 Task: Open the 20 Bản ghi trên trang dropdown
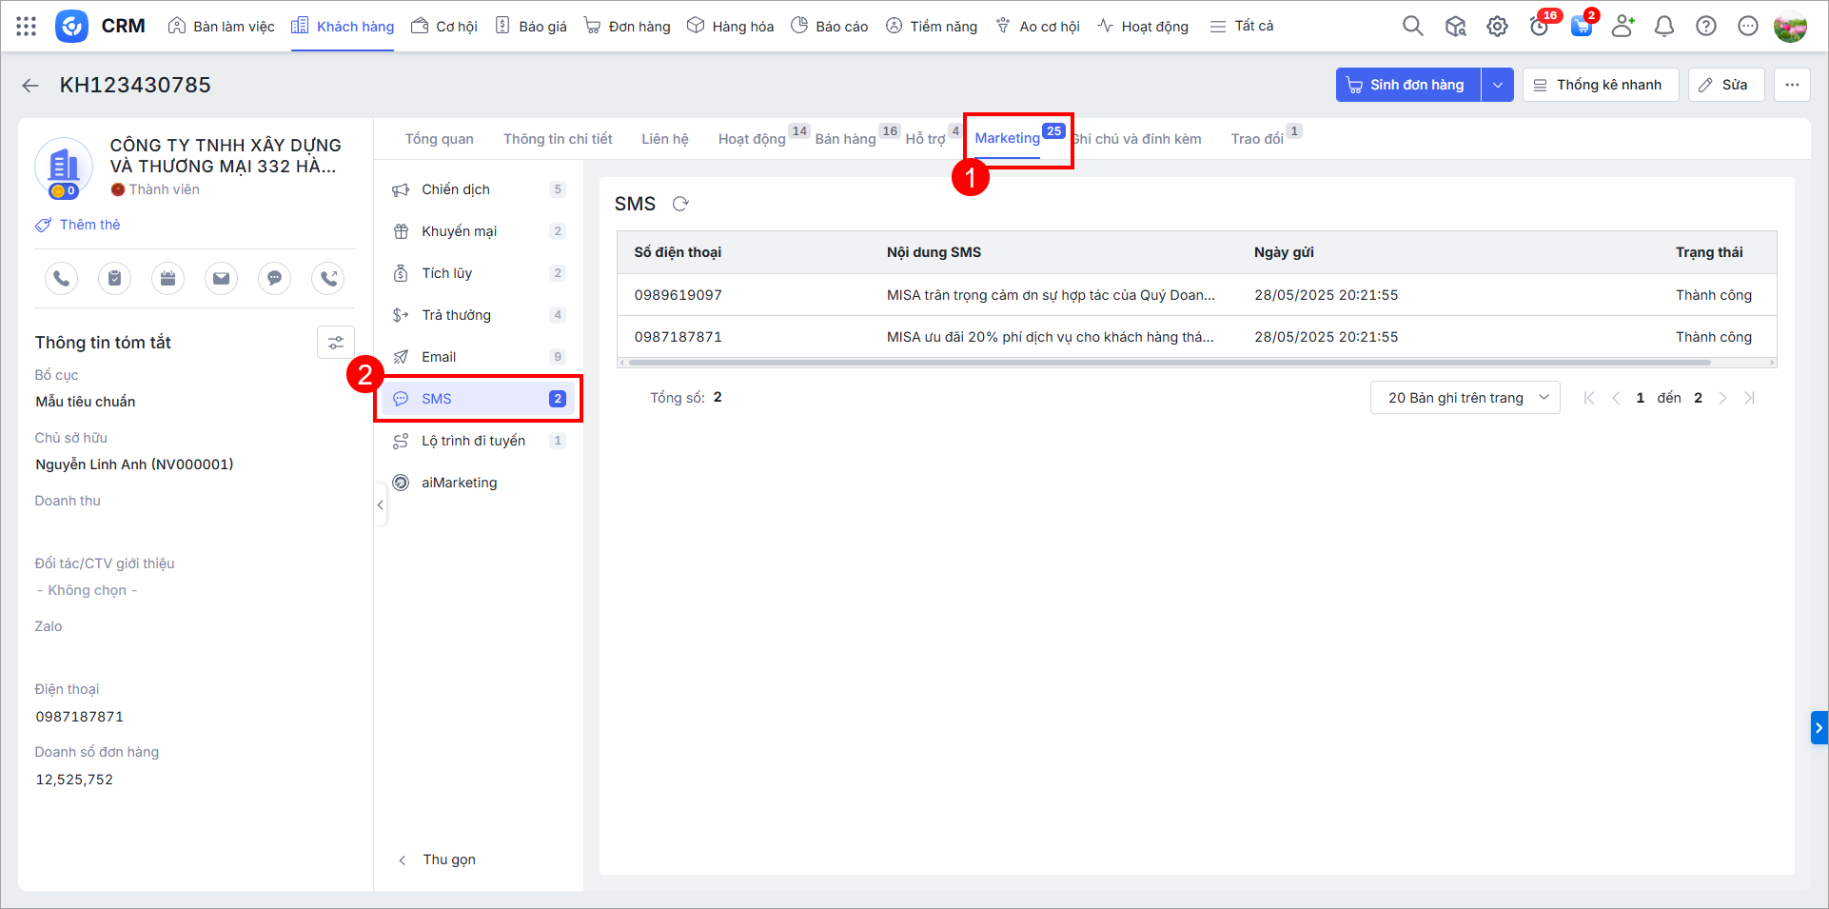pos(1465,398)
